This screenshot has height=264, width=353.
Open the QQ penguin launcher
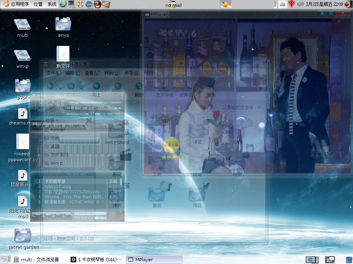click(98, 4)
